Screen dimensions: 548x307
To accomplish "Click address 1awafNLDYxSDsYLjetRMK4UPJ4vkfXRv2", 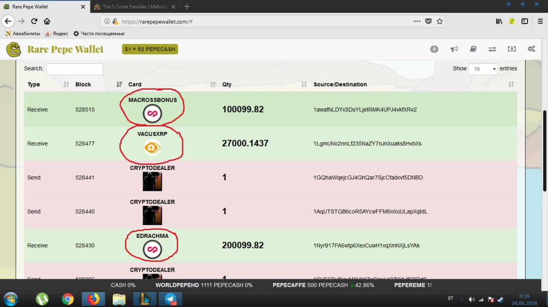I will click(365, 110).
